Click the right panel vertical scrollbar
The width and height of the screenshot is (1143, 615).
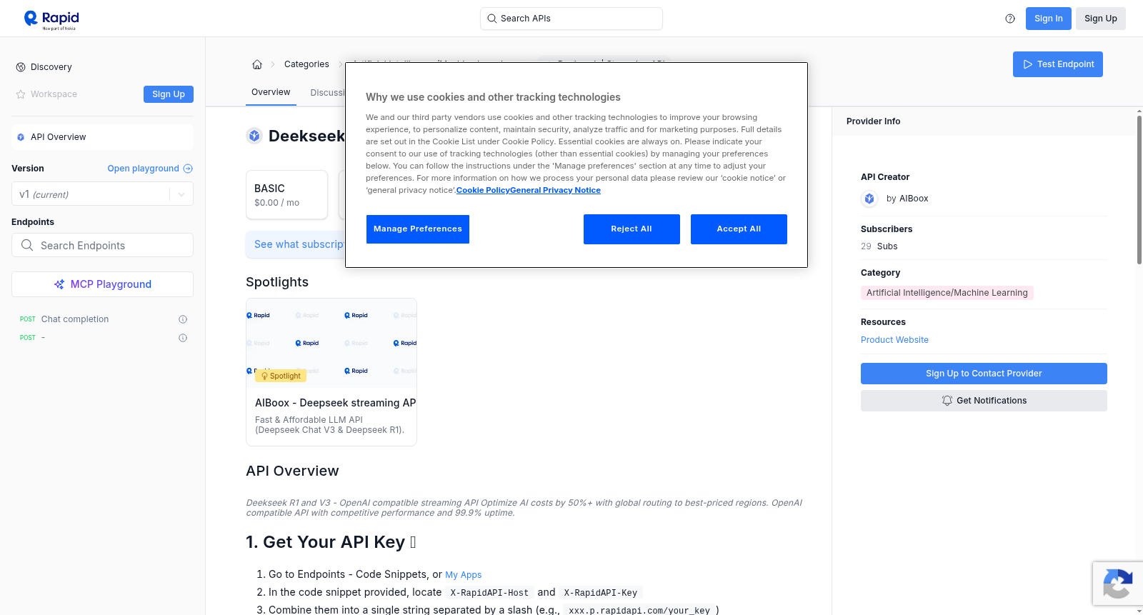(x=1139, y=189)
